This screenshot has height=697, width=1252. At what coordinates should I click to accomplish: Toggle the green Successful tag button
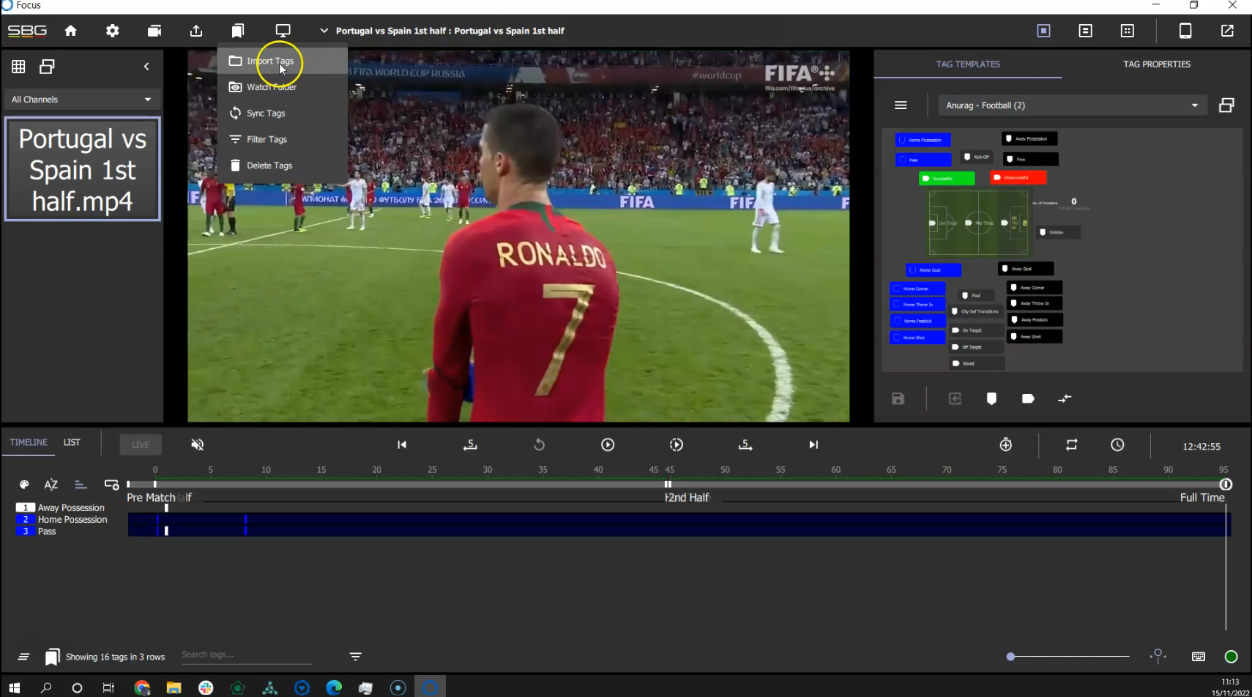946,178
